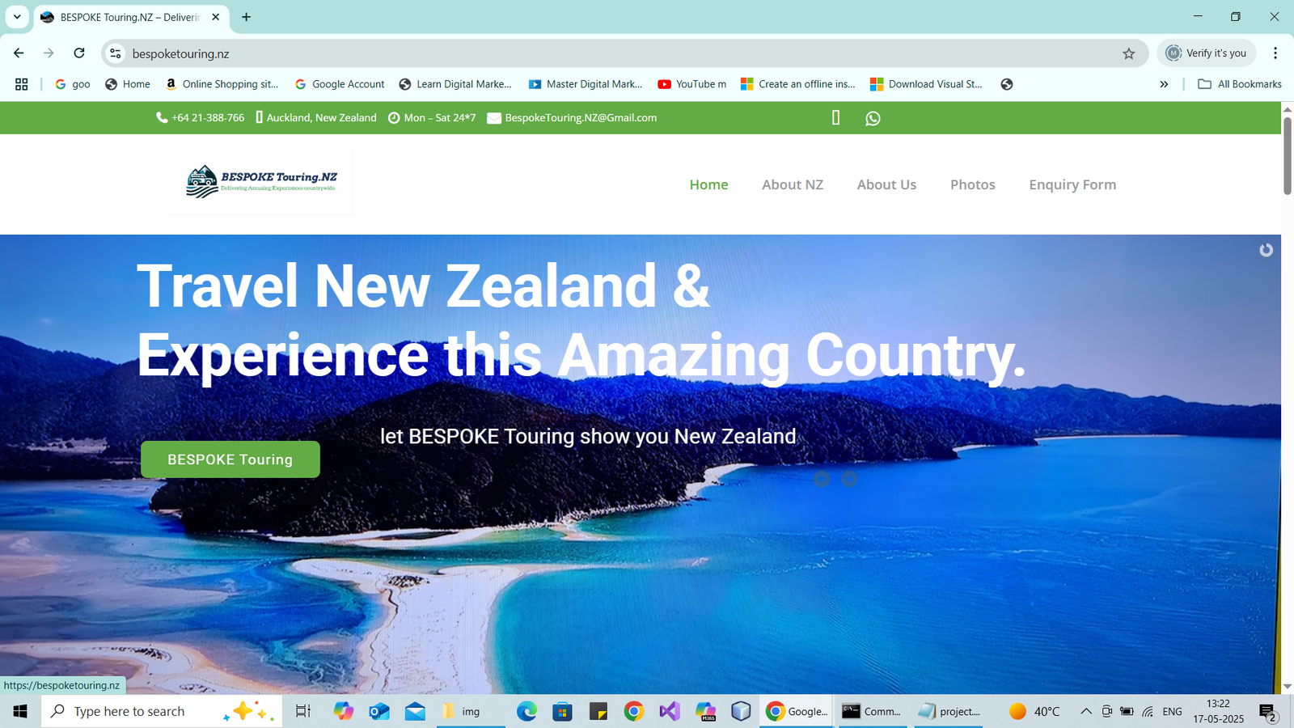Expand the tab search dropdown arrow

(x=17, y=17)
